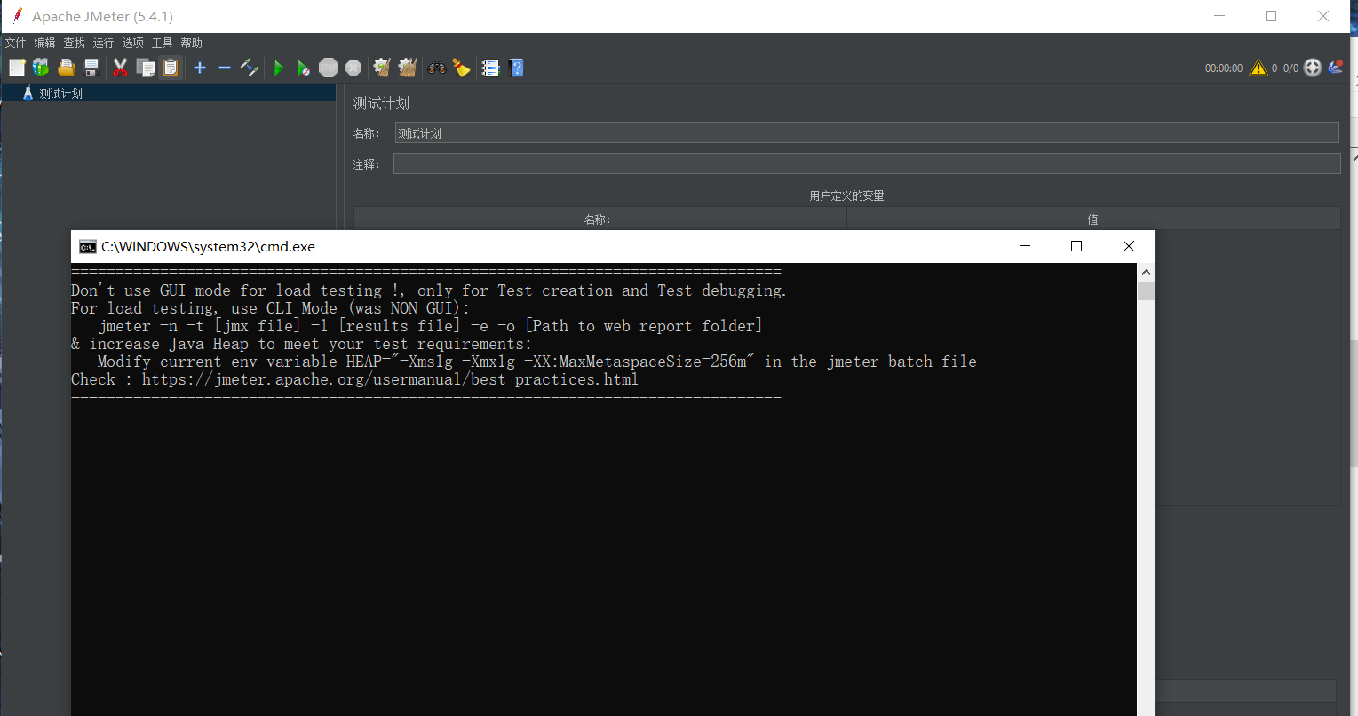Paste with the clipboard toolbar icon
The width and height of the screenshot is (1358, 716).
pyautogui.click(x=171, y=68)
